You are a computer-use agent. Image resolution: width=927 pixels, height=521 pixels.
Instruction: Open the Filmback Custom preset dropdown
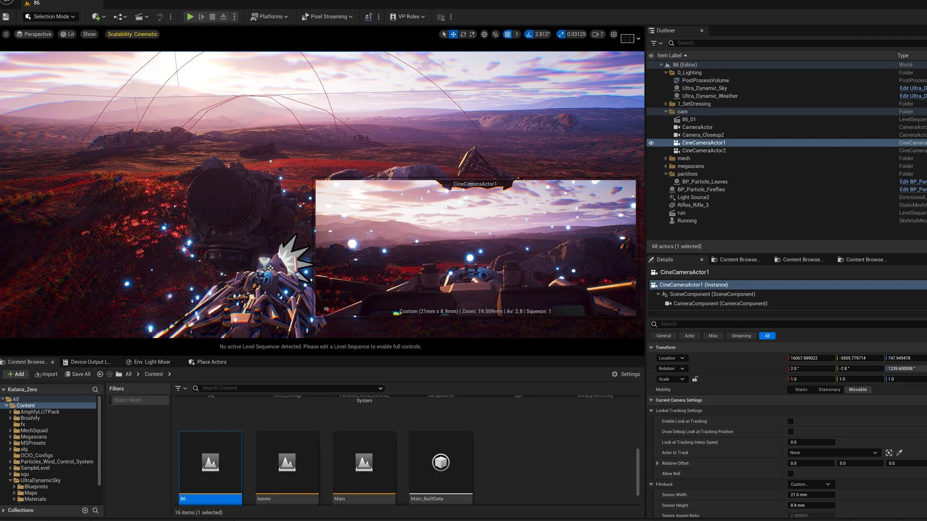[x=811, y=484]
